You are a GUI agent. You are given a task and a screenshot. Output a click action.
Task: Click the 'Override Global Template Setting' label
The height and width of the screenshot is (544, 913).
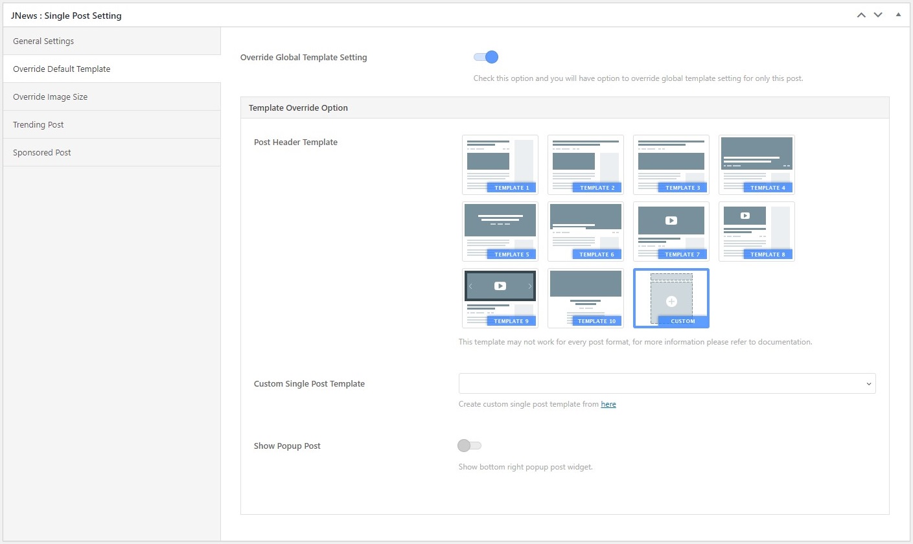303,58
